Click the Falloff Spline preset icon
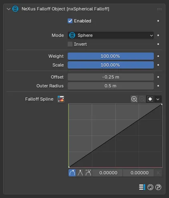Viewport: 169px width, 198px height. [61, 99]
